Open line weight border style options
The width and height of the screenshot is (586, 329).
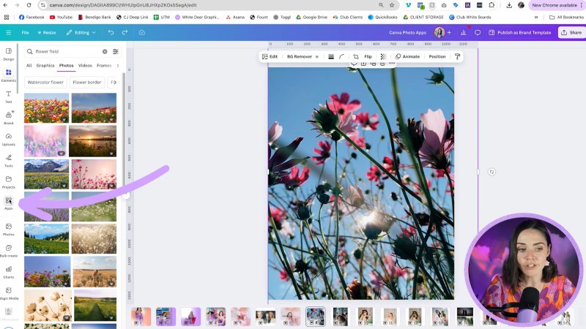[x=331, y=57]
